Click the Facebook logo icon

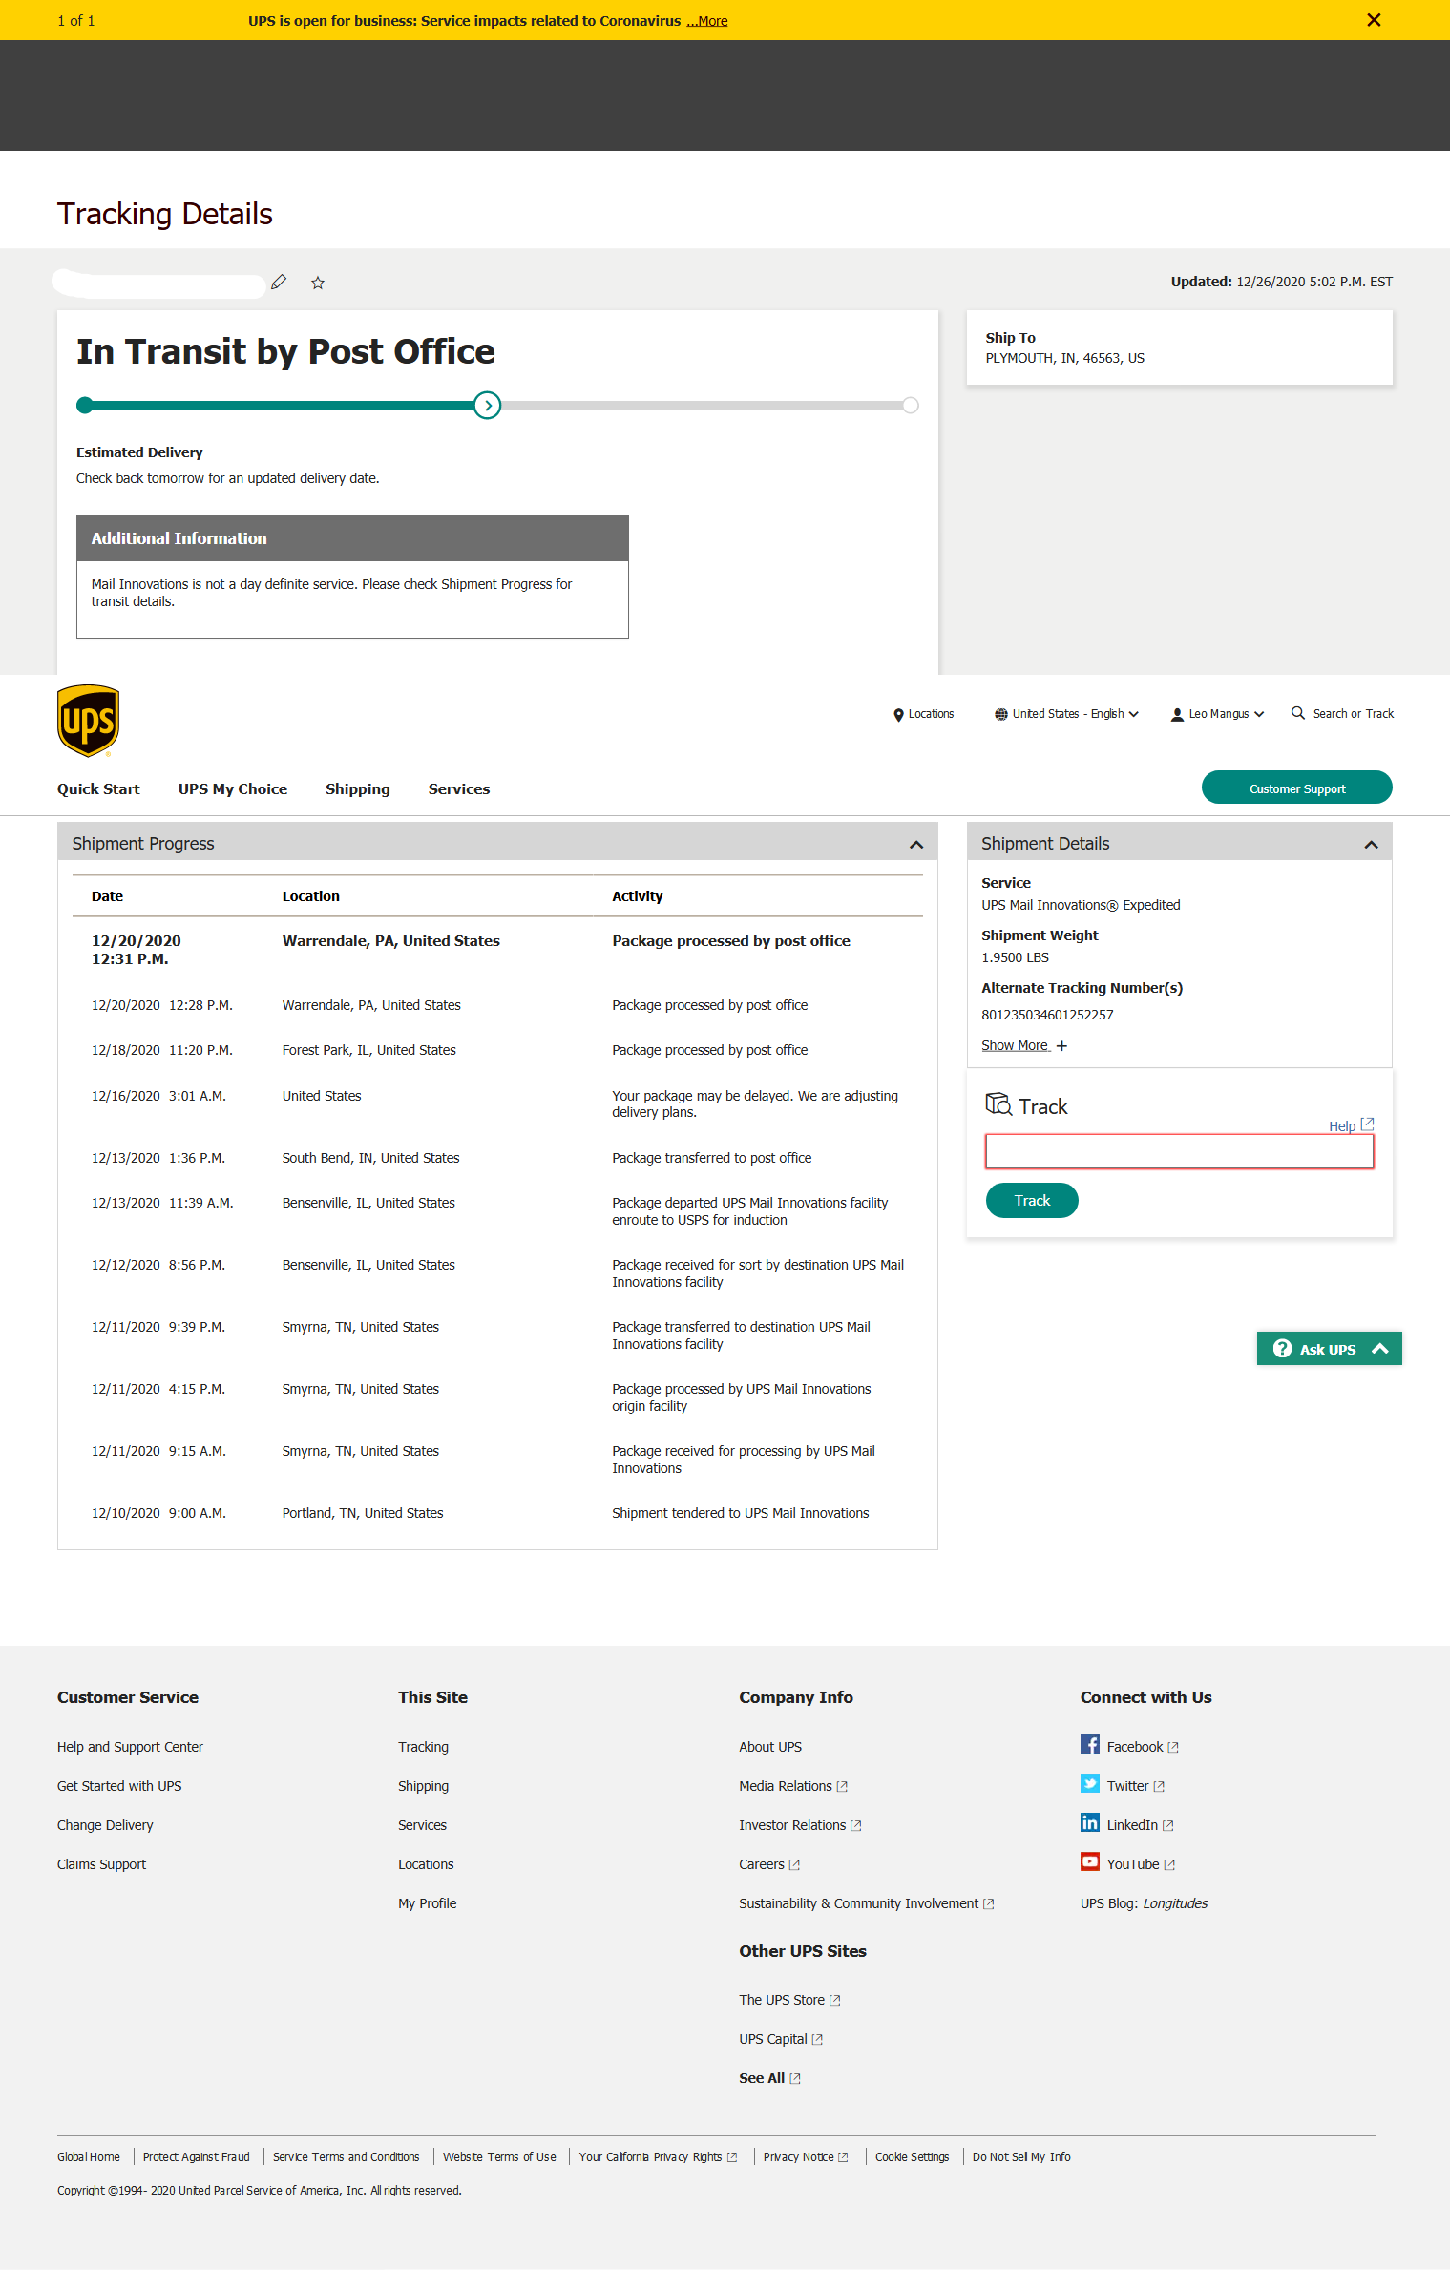(1089, 1744)
